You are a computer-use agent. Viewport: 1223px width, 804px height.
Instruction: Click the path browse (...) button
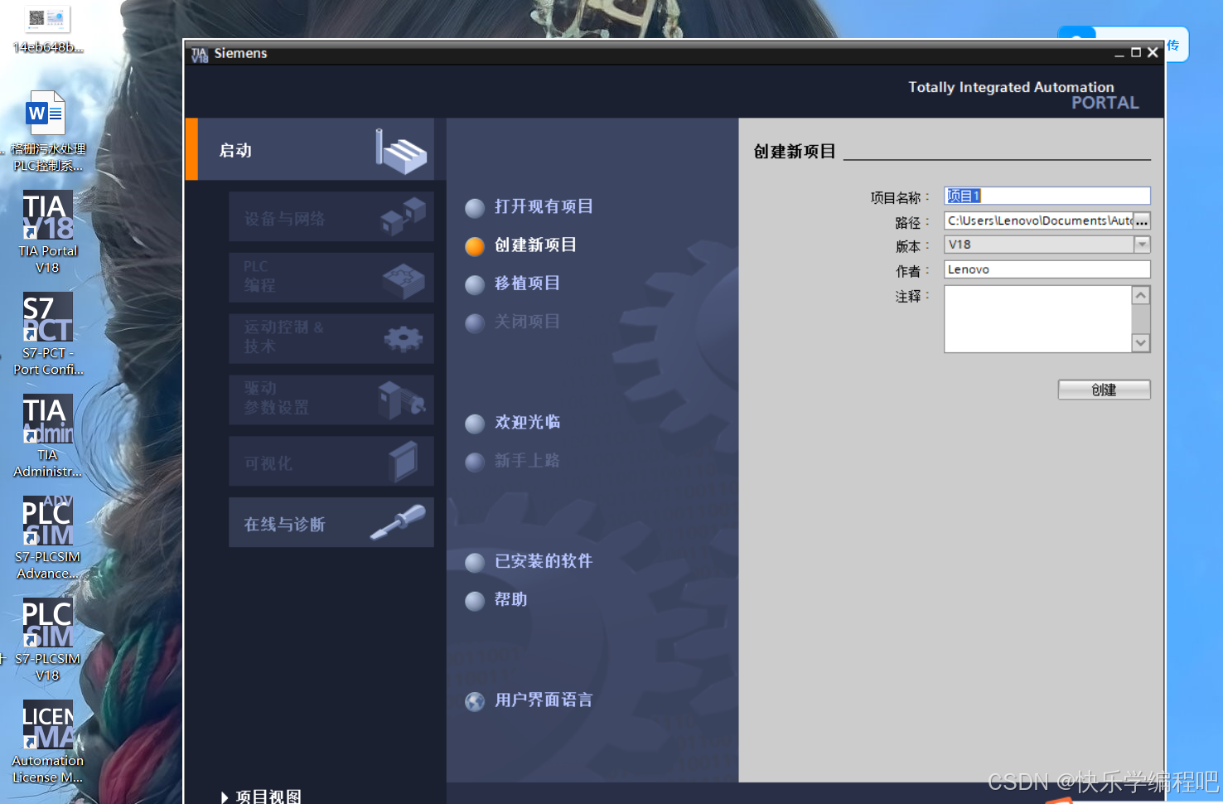[1142, 221]
